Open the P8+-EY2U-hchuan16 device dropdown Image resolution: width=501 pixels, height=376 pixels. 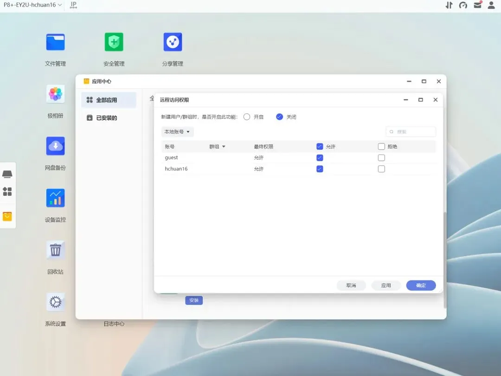[x=32, y=5]
